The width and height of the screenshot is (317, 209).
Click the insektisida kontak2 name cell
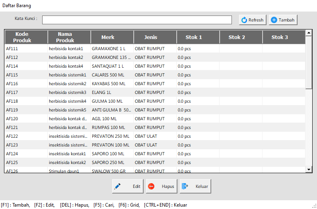click(x=69, y=162)
